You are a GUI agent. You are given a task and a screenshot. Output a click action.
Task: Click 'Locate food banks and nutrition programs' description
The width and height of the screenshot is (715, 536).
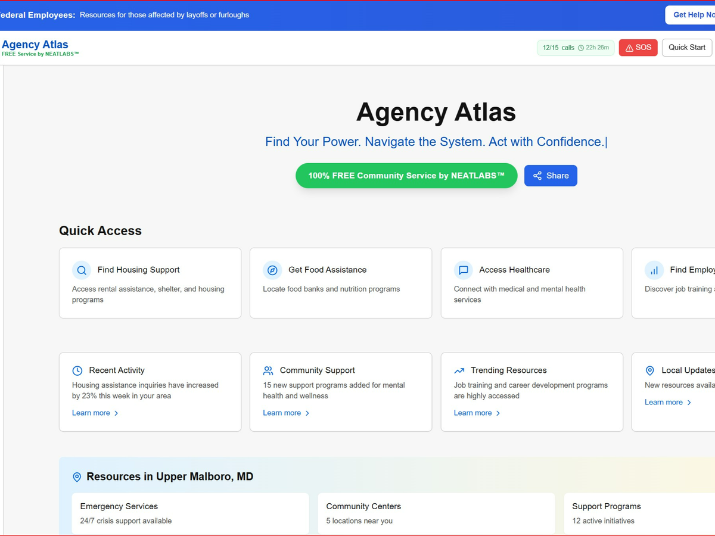click(331, 289)
